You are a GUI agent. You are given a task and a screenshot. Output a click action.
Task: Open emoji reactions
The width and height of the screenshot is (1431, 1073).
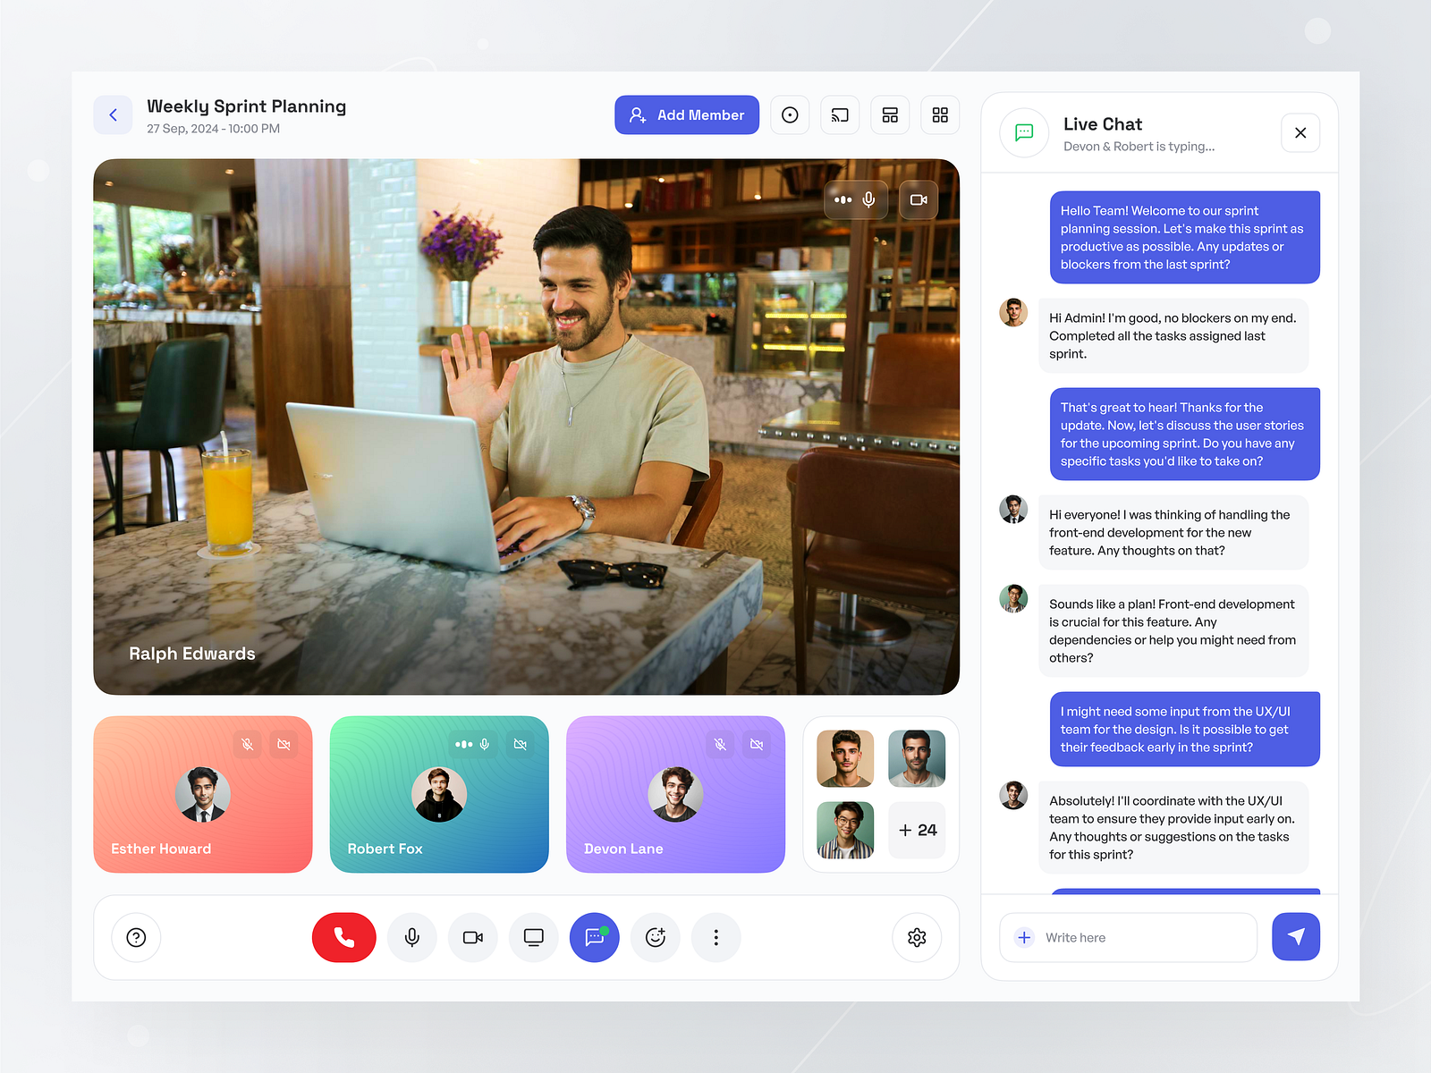655,937
